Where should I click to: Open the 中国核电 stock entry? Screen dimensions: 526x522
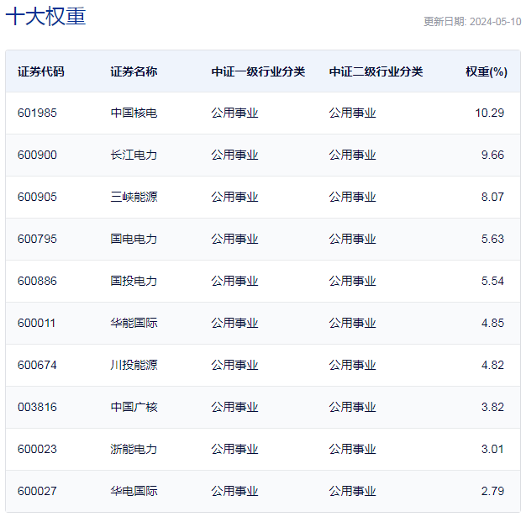point(134,113)
